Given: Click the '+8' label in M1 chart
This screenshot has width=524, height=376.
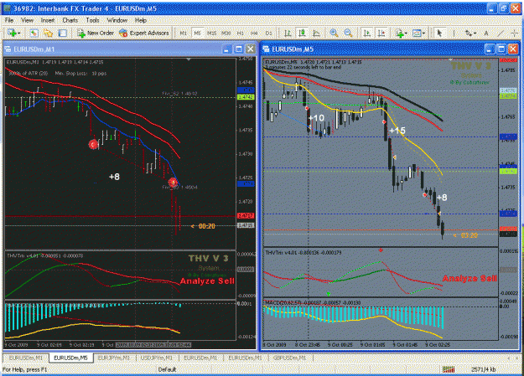Looking at the screenshot, I should (x=114, y=177).
